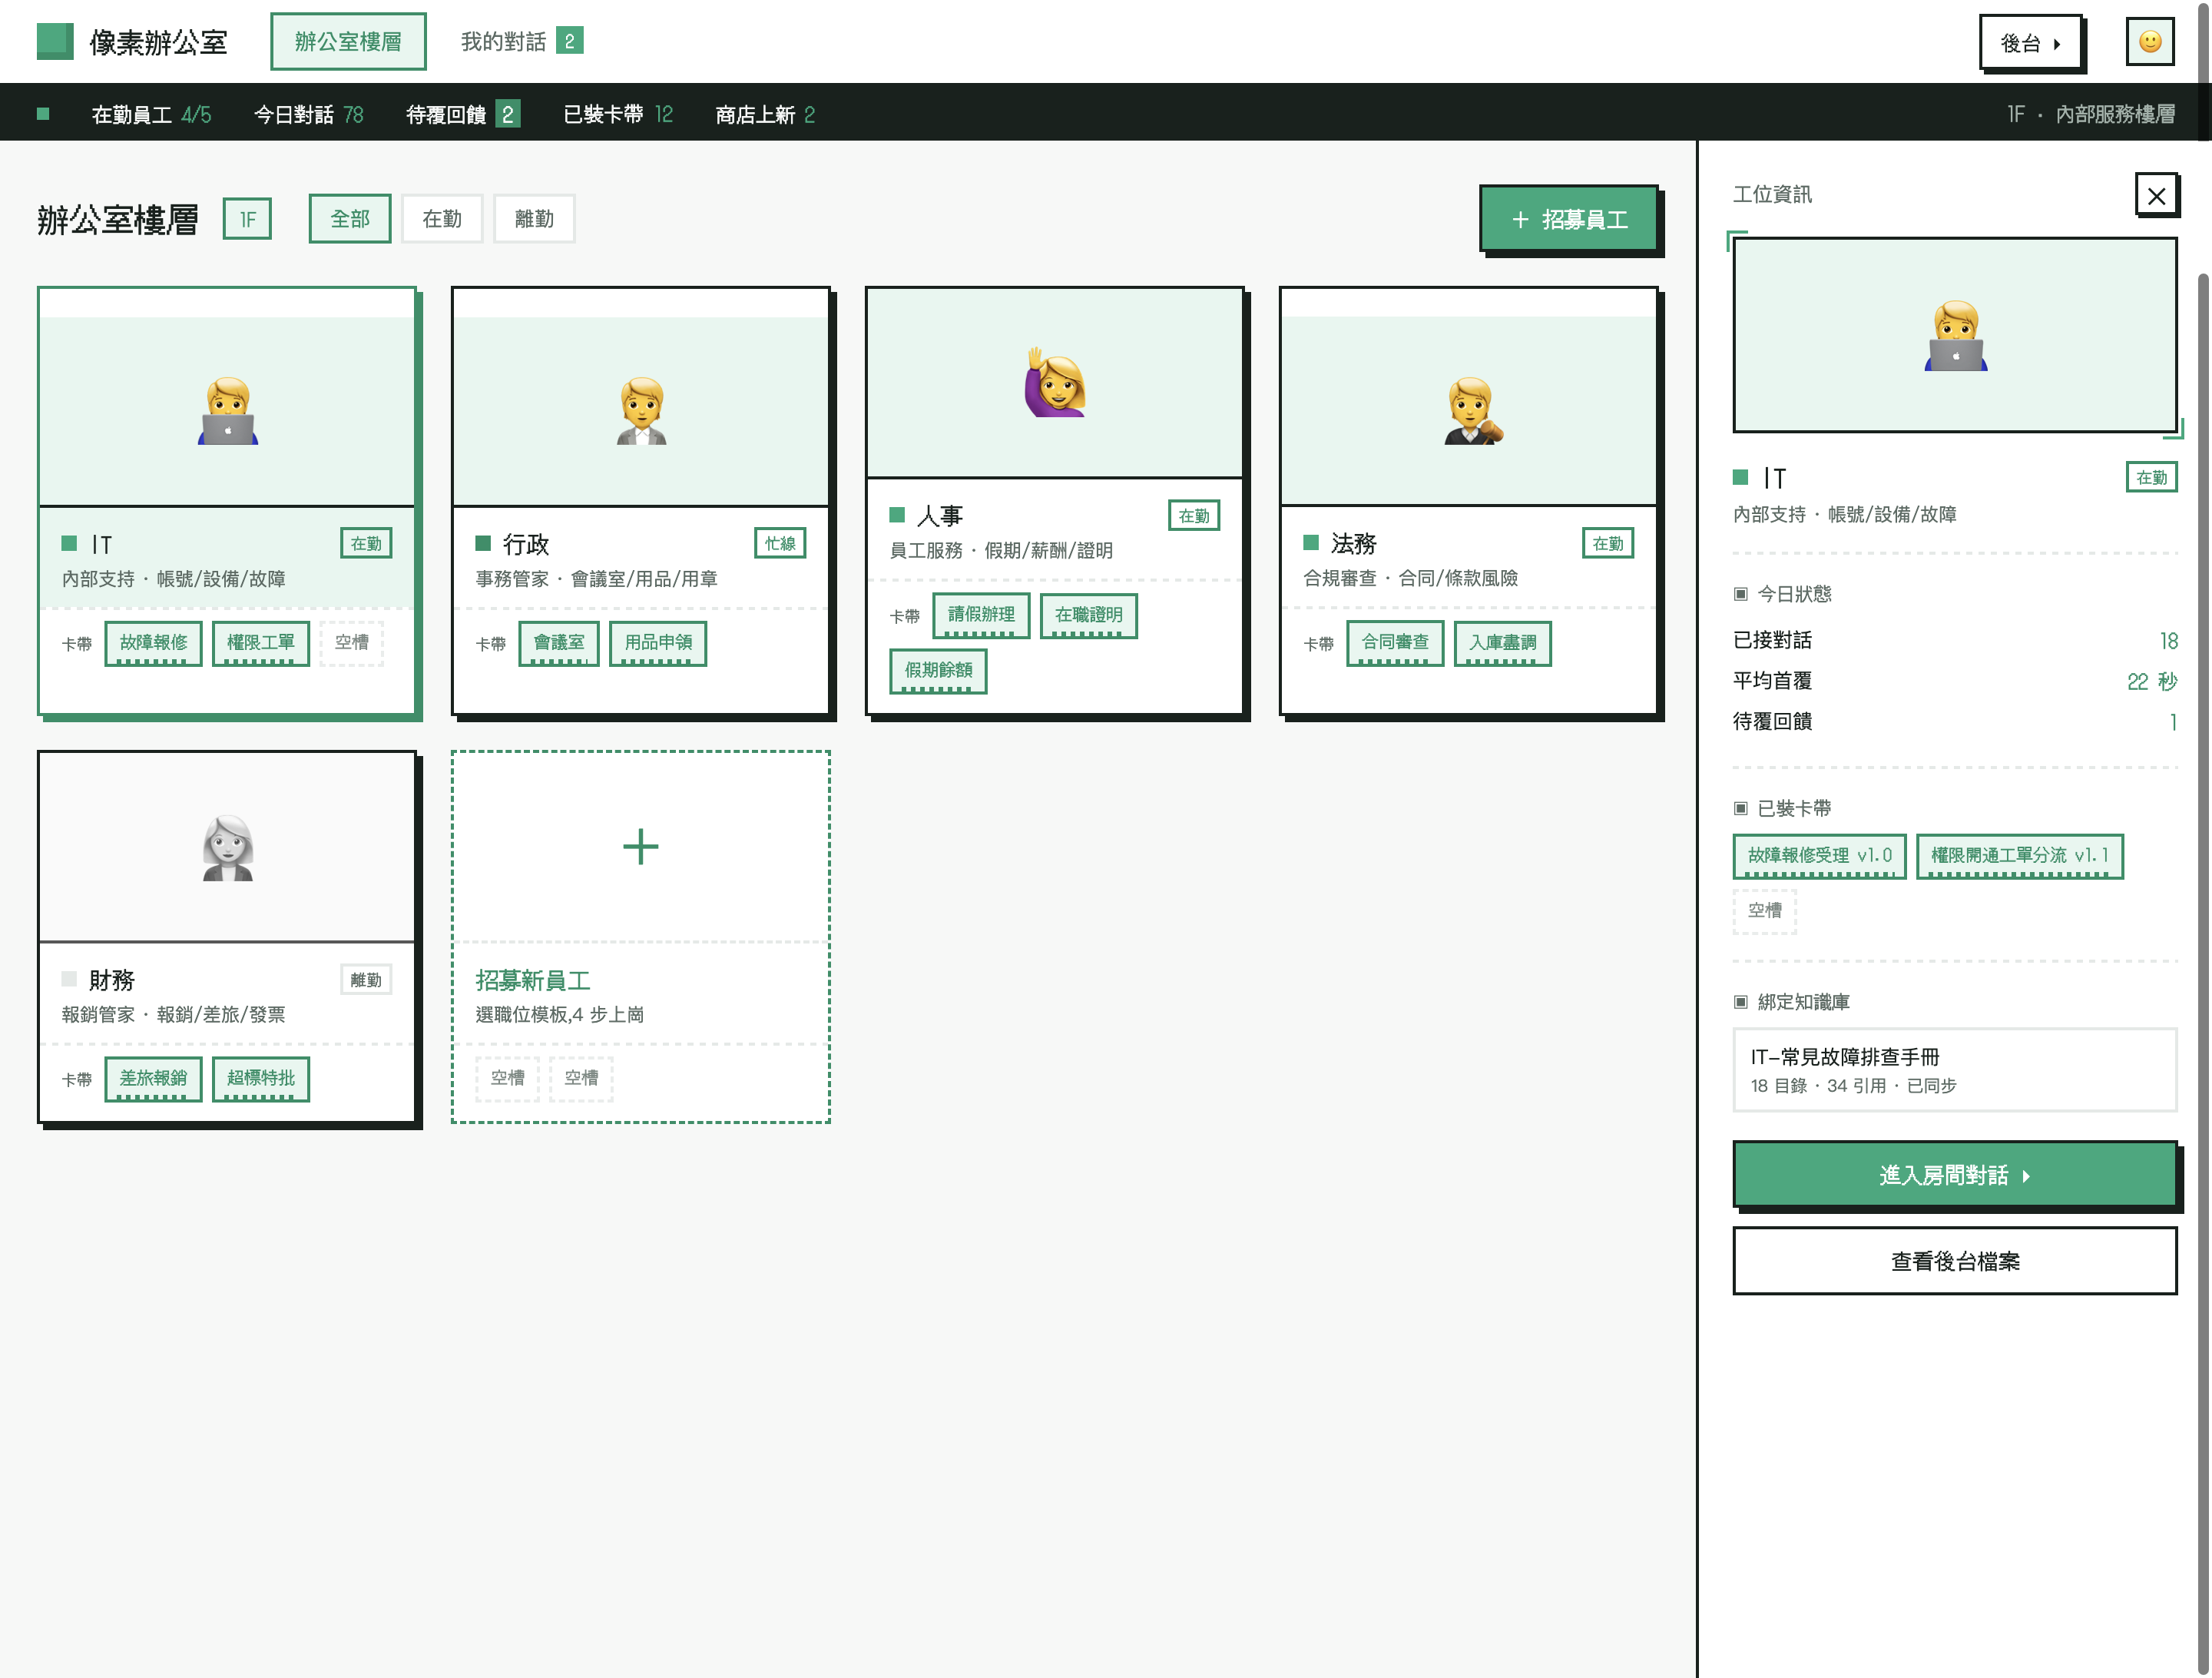Click the green pixel office logo square
The width and height of the screenshot is (2212, 1678).
tap(55, 41)
